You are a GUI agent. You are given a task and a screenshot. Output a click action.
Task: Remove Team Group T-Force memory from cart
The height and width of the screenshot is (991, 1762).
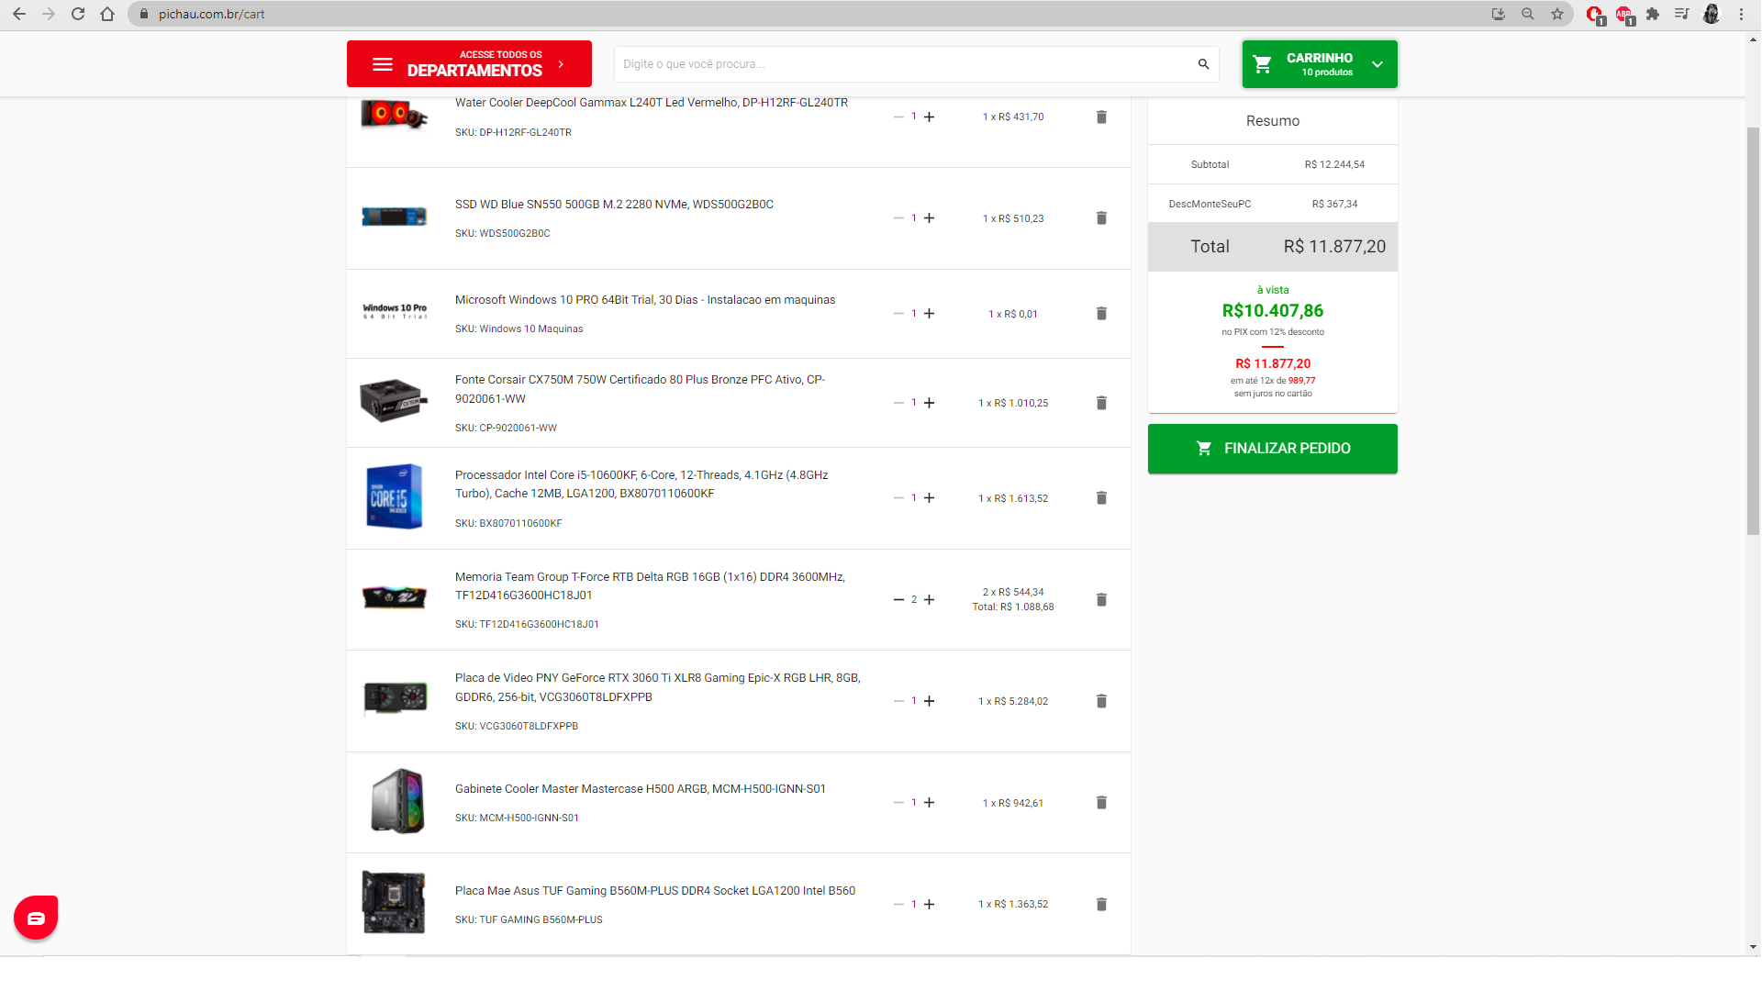pyautogui.click(x=1101, y=599)
